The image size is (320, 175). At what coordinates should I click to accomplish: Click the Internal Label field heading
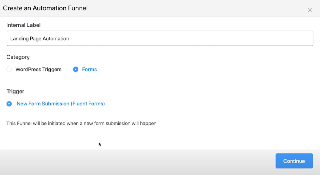click(x=23, y=25)
